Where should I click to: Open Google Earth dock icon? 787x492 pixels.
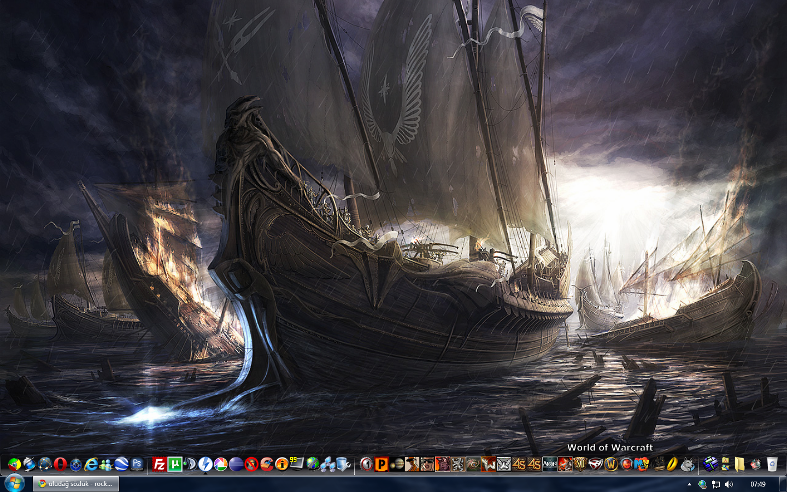(121, 465)
